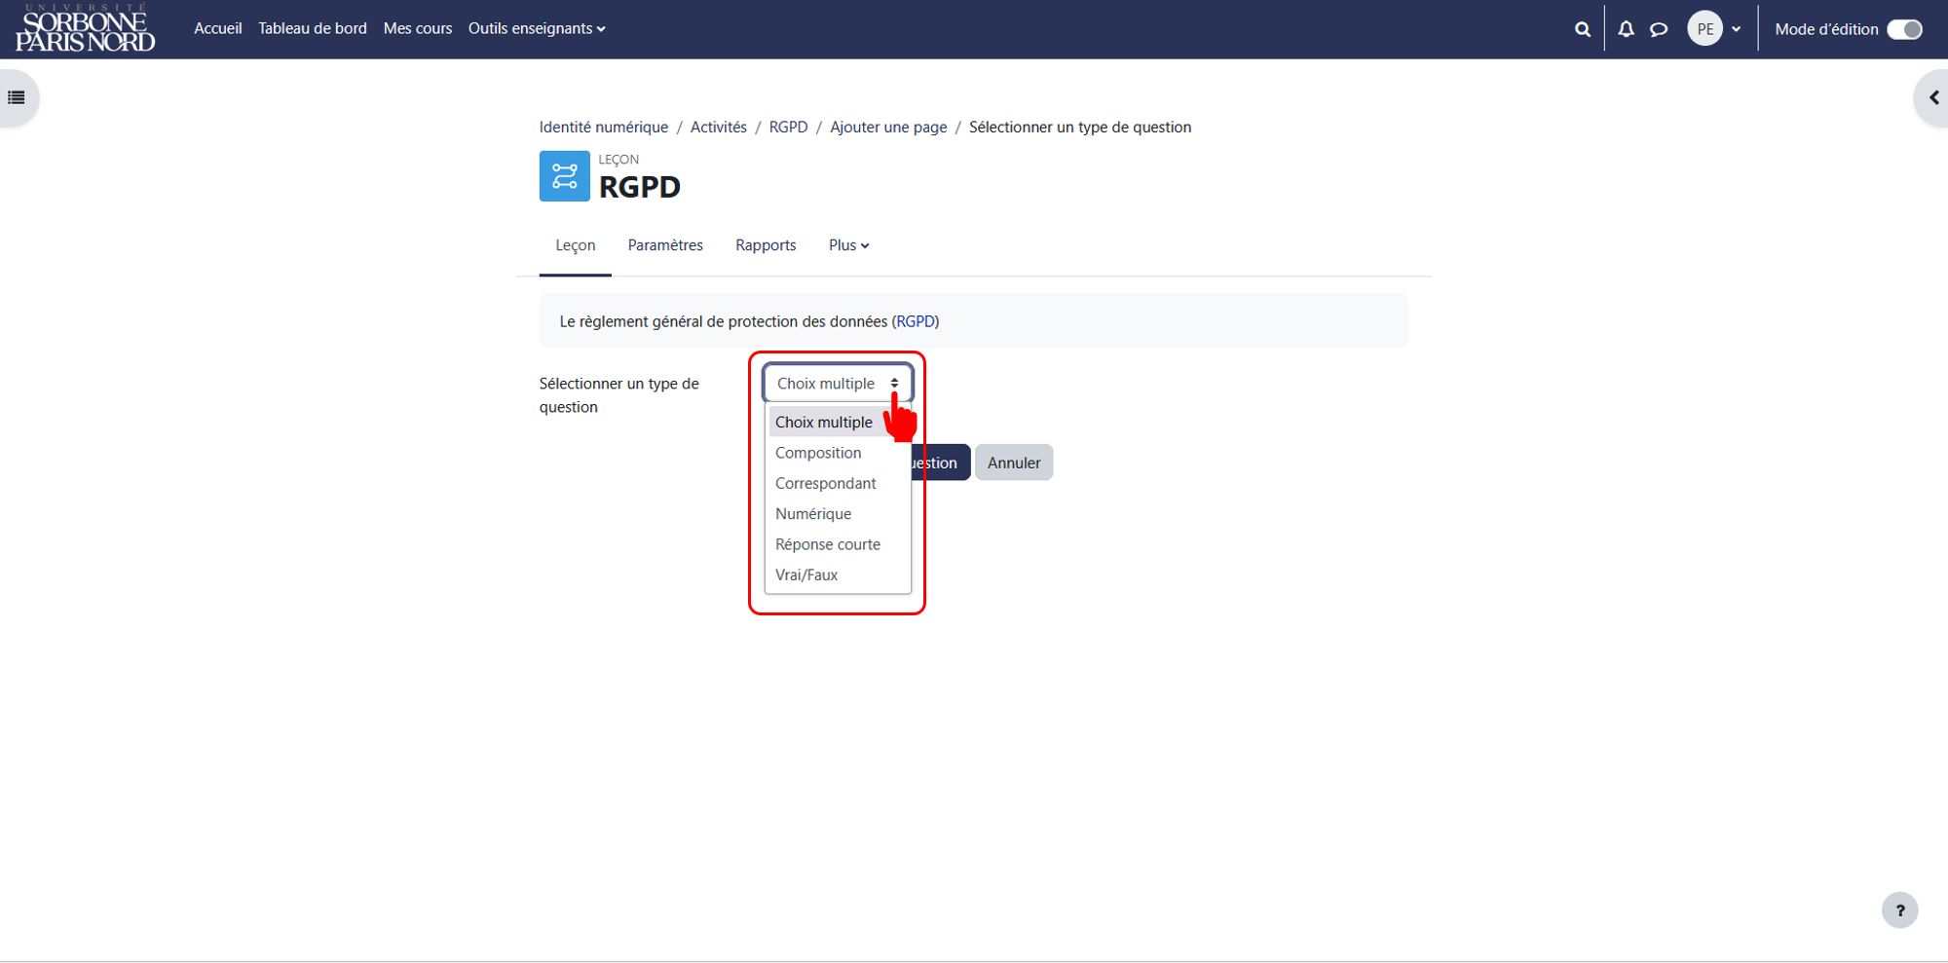1948x963 pixels.
Task: Open the Activités breadcrumb link
Action: pos(719,127)
